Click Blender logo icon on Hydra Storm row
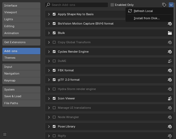 [x=170, y=89]
